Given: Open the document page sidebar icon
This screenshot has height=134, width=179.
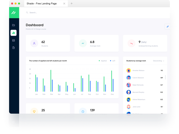Looking at the screenshot, I should pyautogui.click(x=13, y=48).
